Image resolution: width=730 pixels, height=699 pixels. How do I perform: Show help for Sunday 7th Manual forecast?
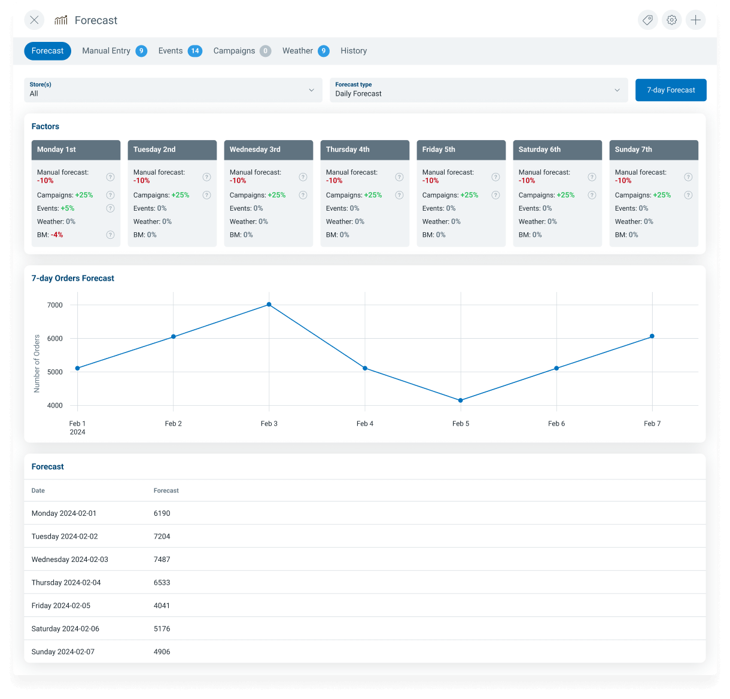pos(688,177)
